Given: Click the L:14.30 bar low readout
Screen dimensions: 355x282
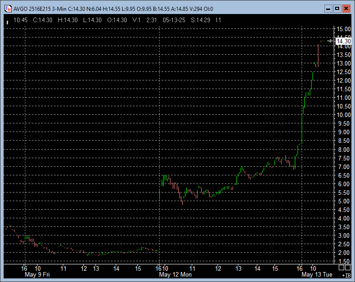Looking at the screenshot, I should click(x=92, y=20).
